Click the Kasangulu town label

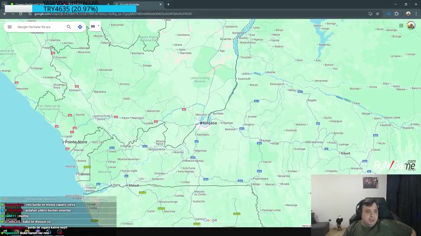click(x=203, y=134)
